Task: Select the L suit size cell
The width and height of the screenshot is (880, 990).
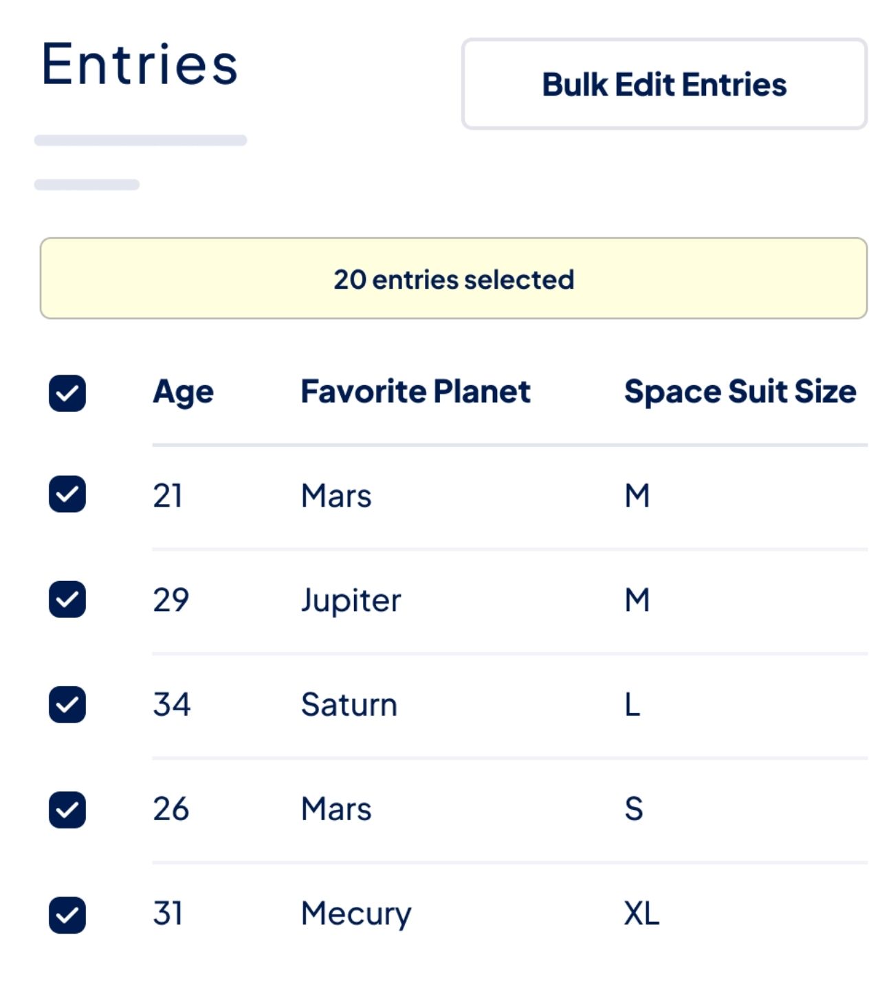Action: click(x=632, y=705)
